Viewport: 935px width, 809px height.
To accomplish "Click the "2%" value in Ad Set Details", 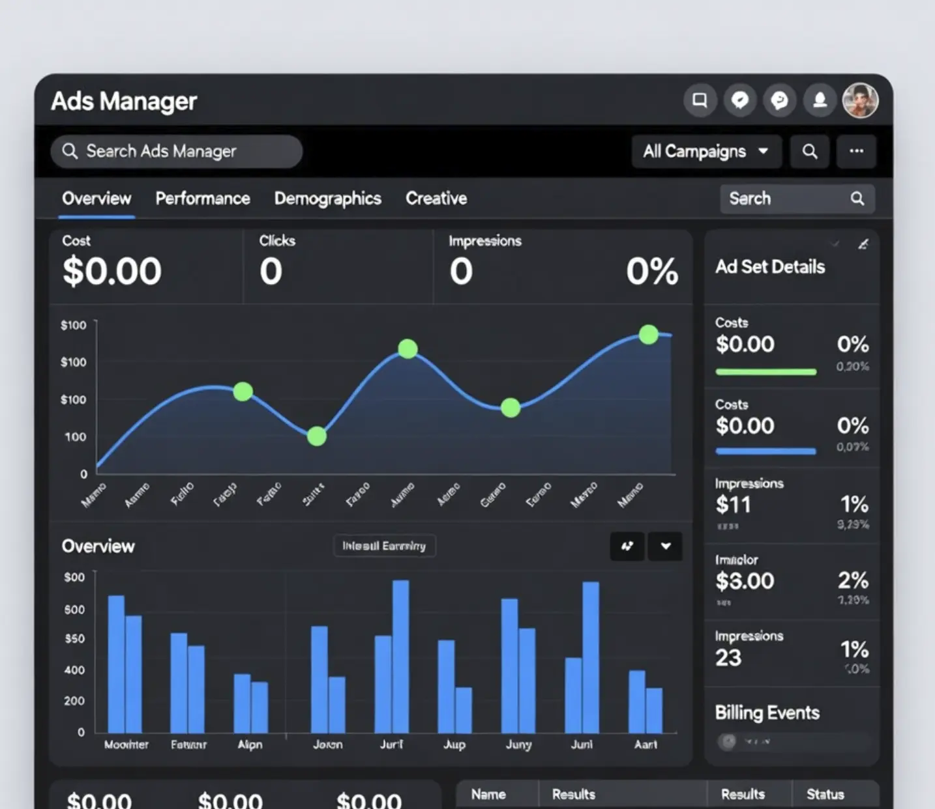I will (x=853, y=580).
